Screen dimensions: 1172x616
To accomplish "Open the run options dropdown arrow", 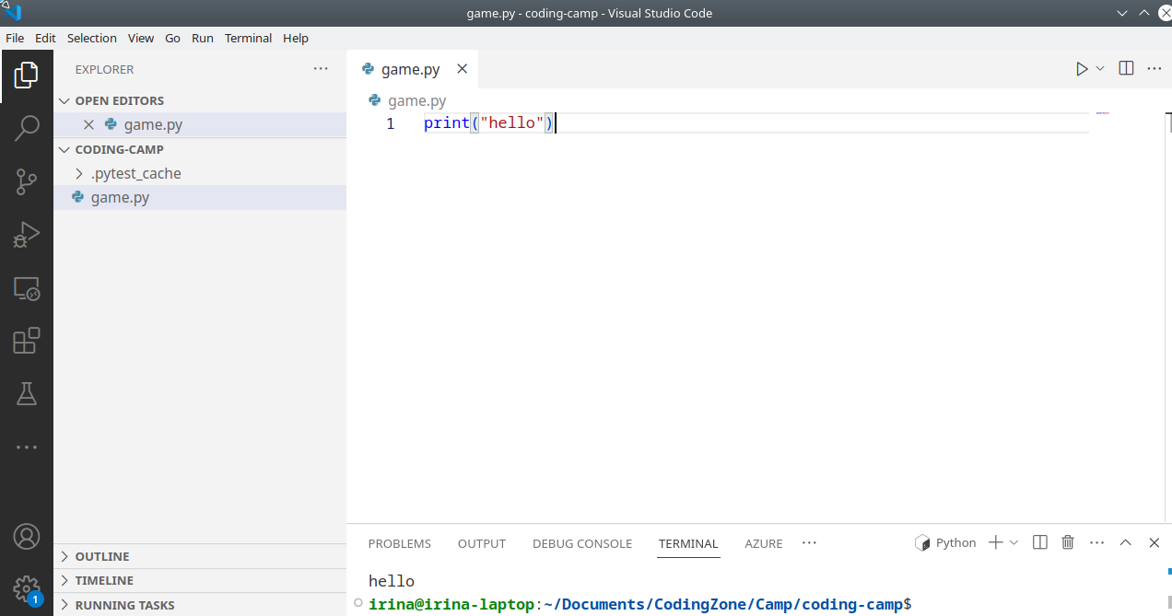I will [1100, 69].
